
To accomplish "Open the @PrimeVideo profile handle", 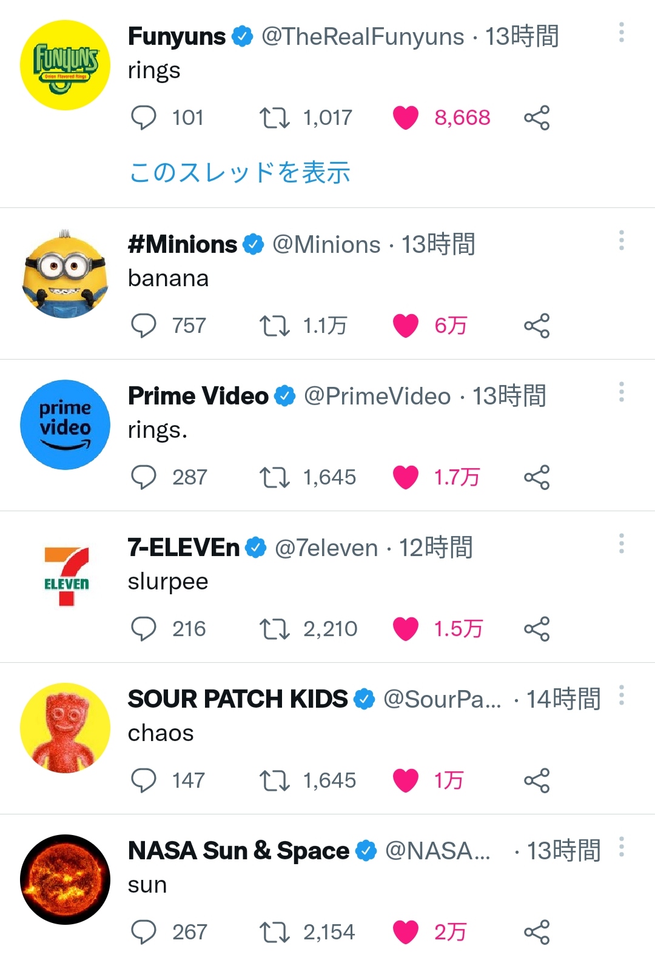I will pyautogui.click(x=377, y=396).
